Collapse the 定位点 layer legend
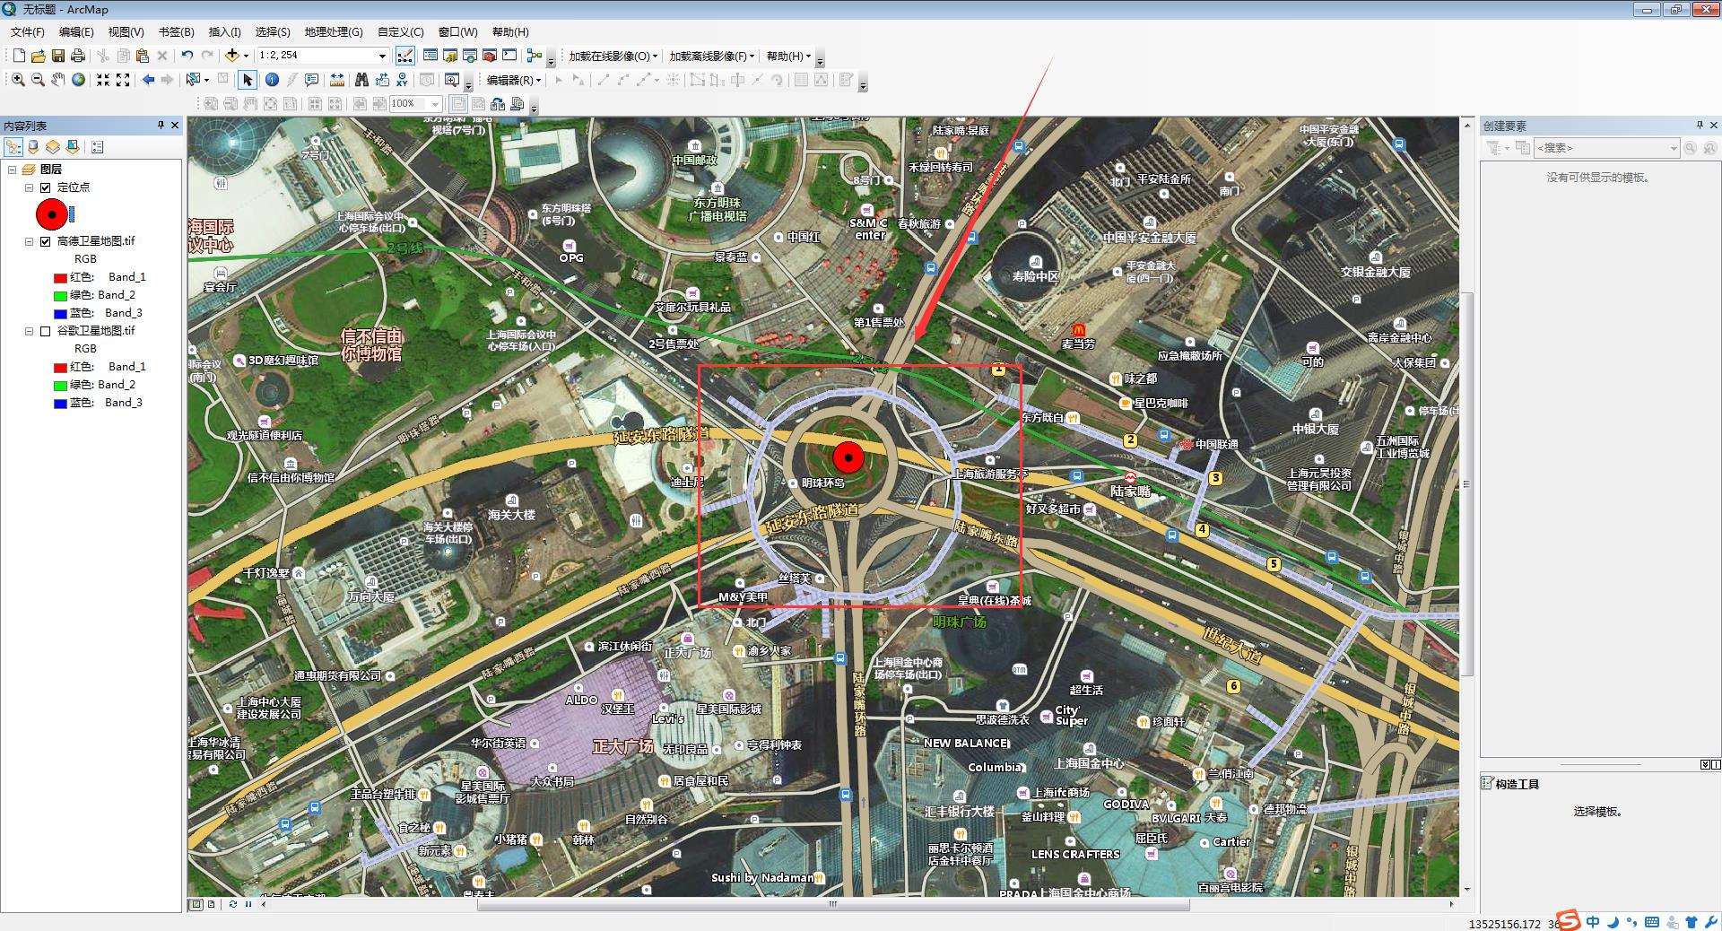Image resolution: width=1722 pixels, height=931 pixels. [29, 187]
